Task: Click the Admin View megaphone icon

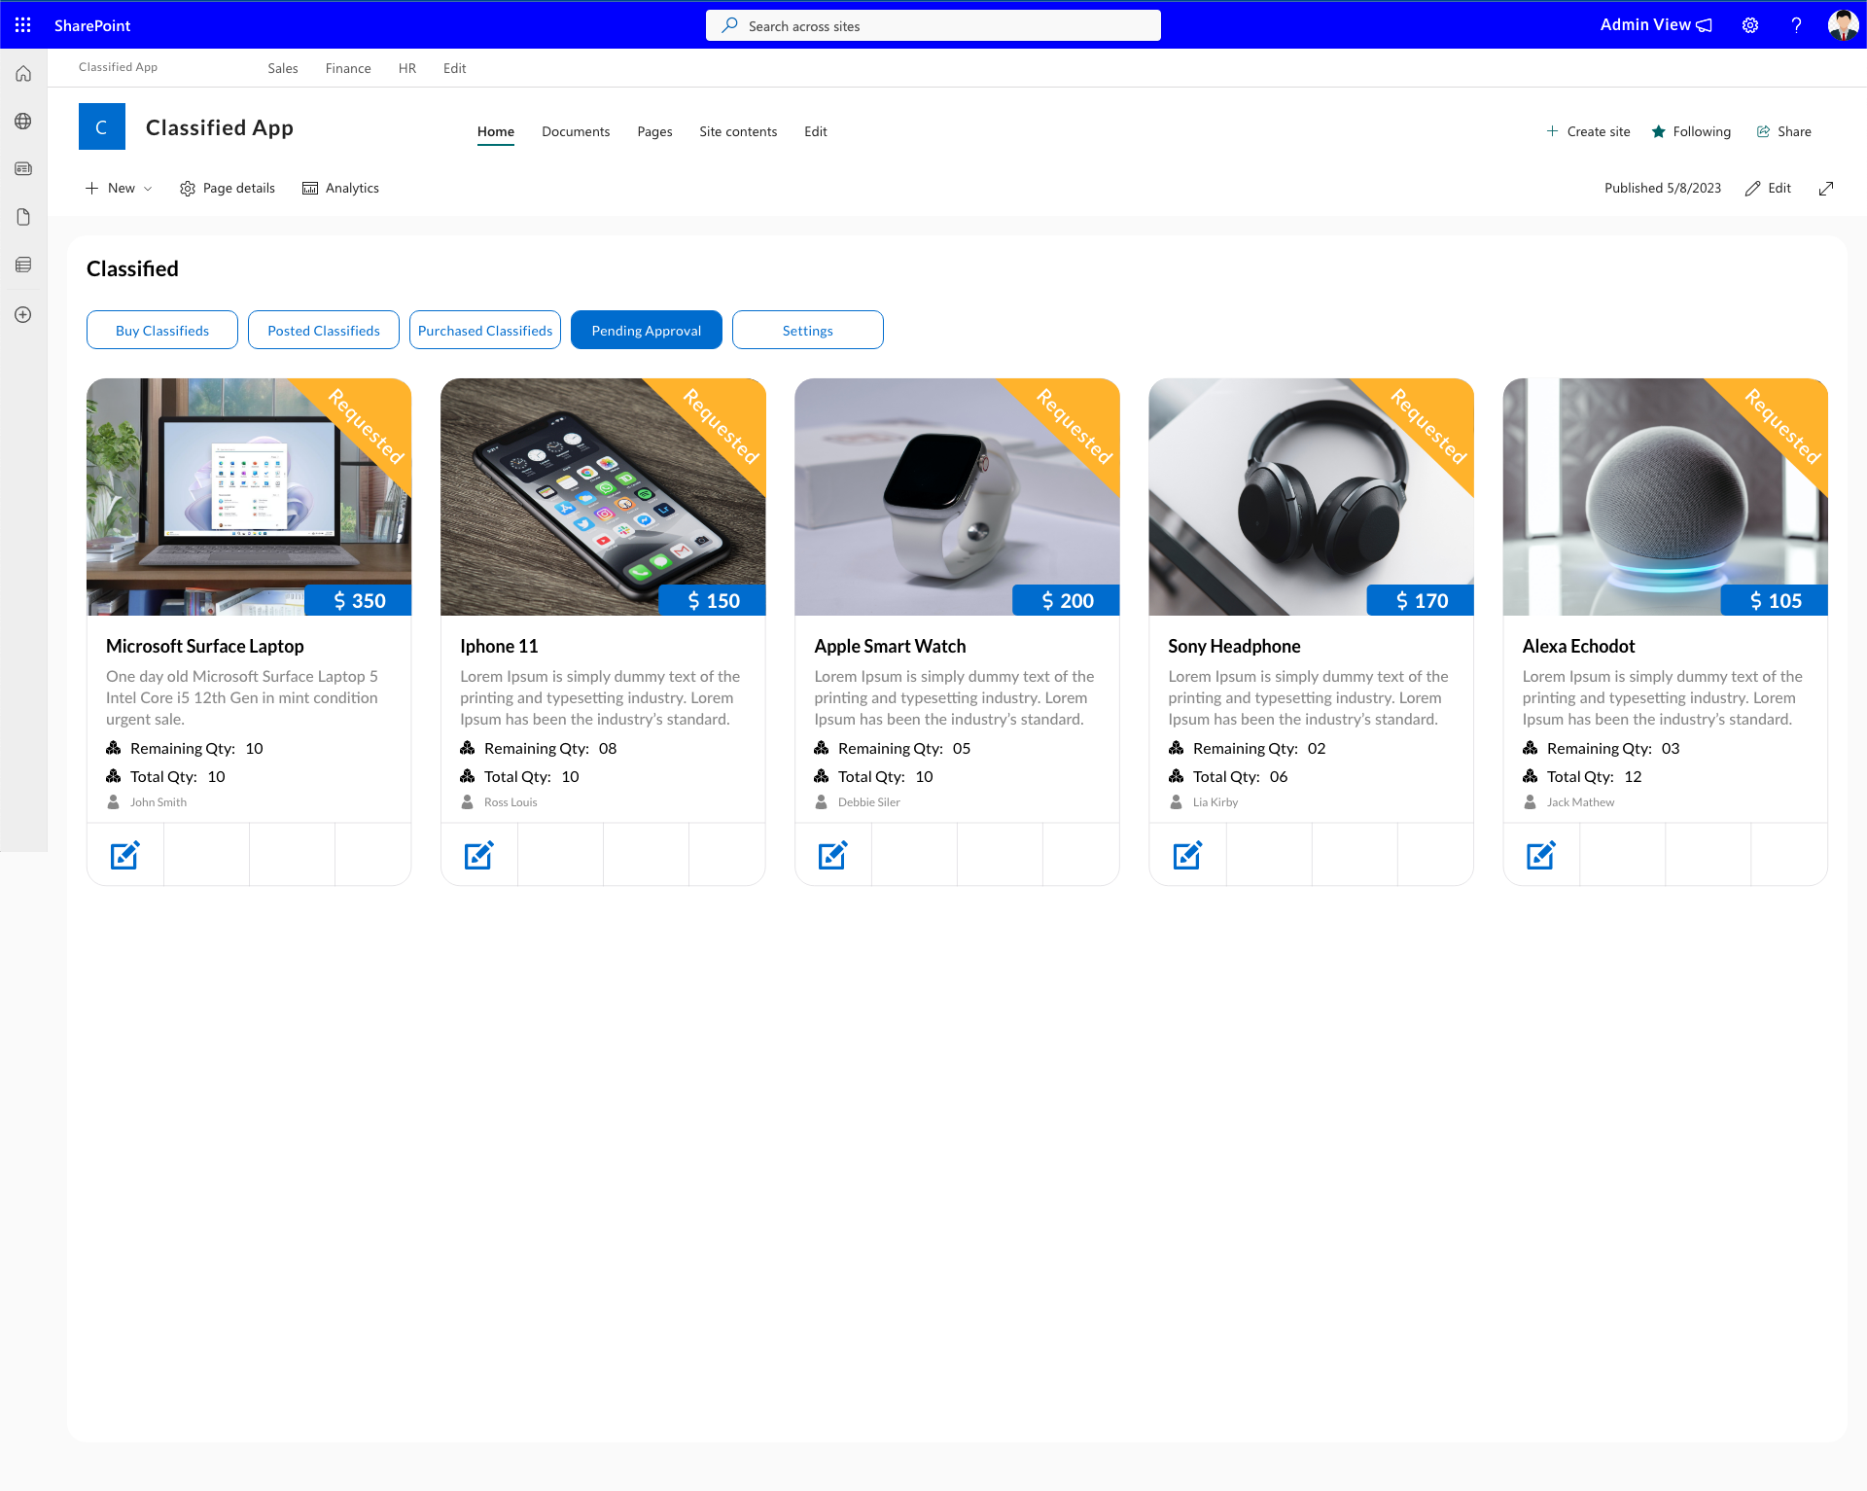Action: [x=1705, y=25]
